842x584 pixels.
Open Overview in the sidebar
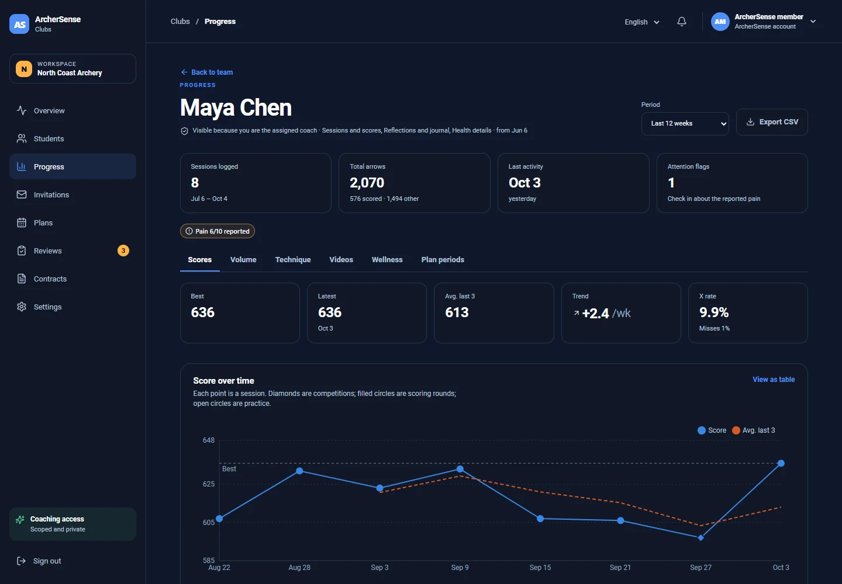73,110
